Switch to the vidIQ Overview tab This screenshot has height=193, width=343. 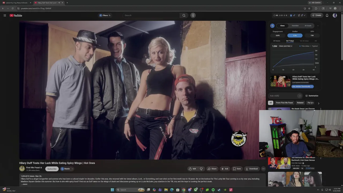[x=295, y=26]
